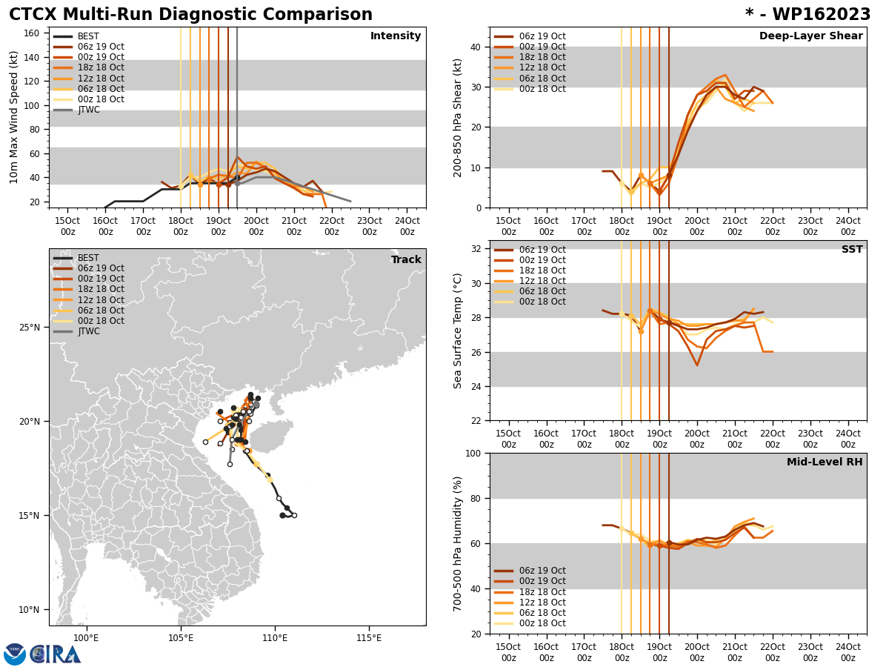The height and width of the screenshot is (667, 889).
Task: Click the 22Oct 00z tick on Shear axis
Action: [773, 226]
